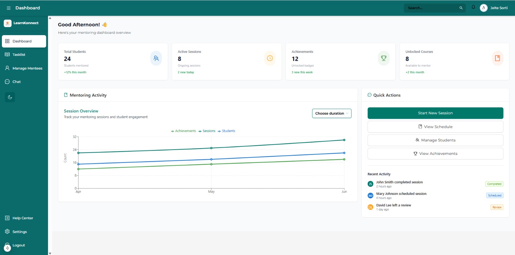Click 'Mary Johnson scheduled session' entry
The width and height of the screenshot is (515, 255).
pyautogui.click(x=401, y=194)
